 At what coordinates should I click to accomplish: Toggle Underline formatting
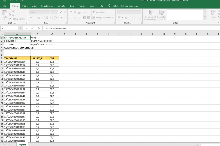pos(39,18)
